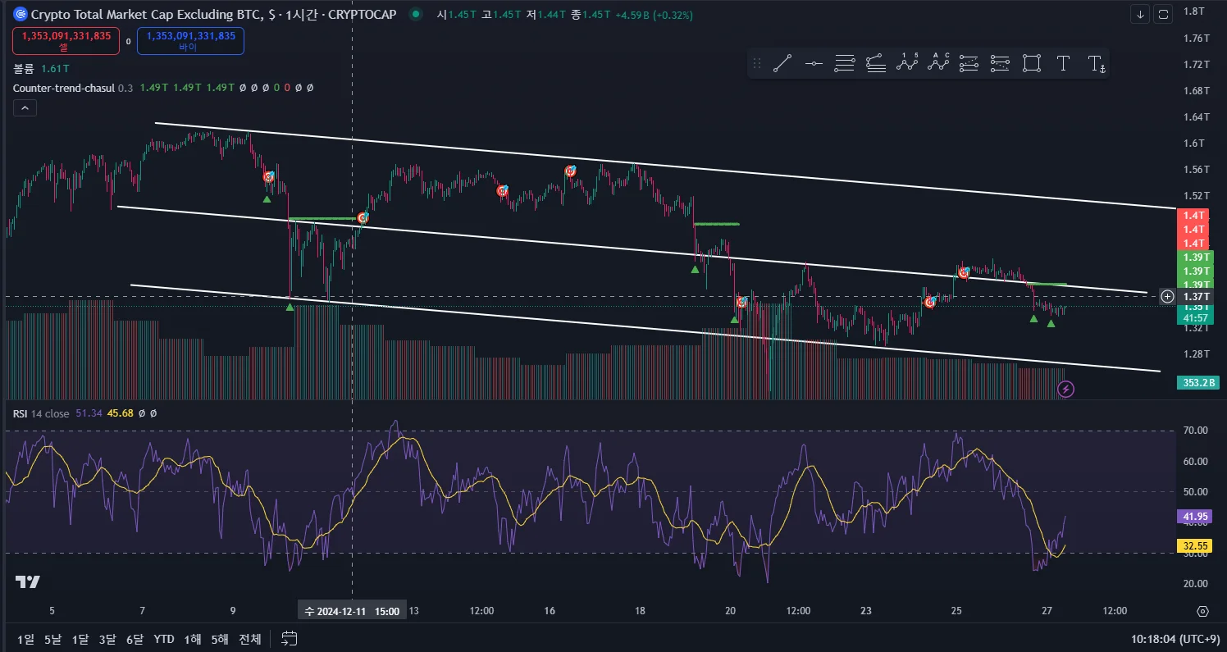Select the YTD time range
Screen dimensions: 1227x652
pos(164,639)
